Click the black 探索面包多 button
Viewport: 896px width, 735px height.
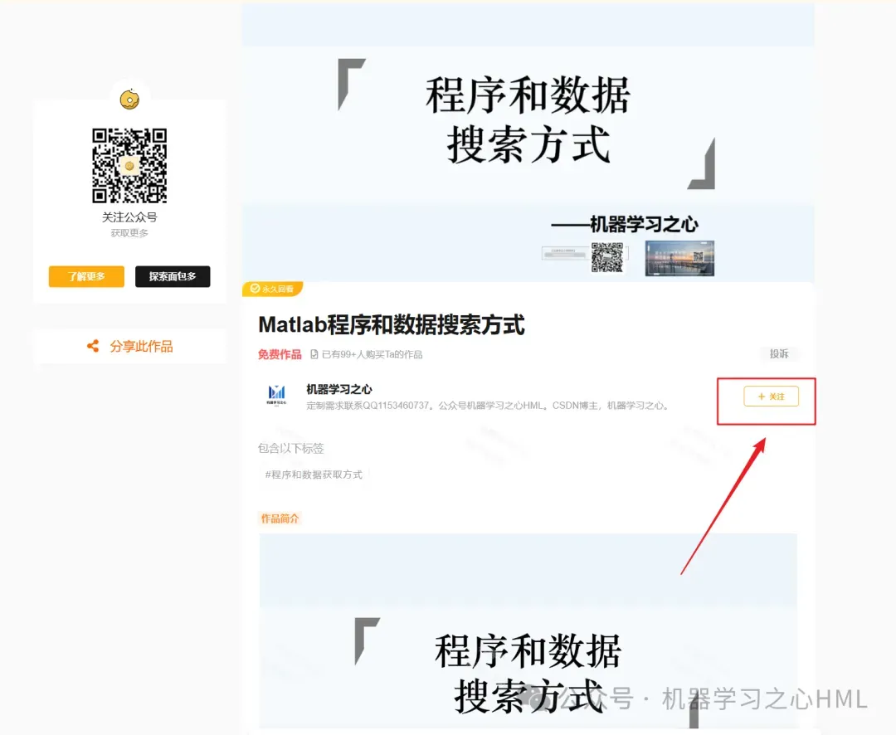click(173, 276)
